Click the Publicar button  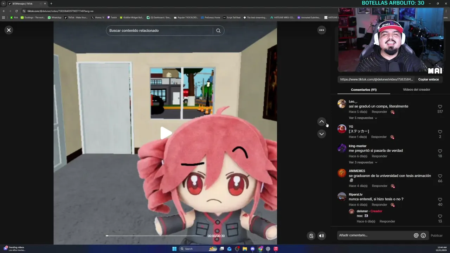pos(436,235)
